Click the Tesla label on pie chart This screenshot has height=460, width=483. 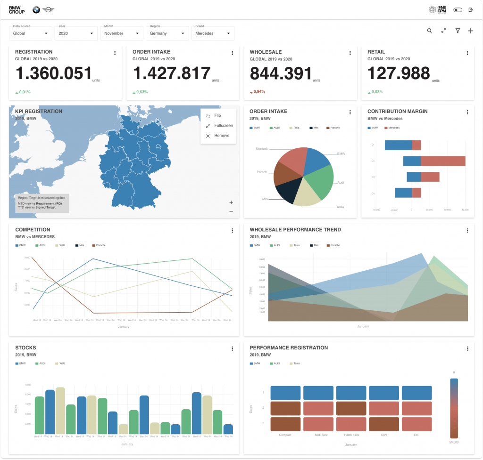(340, 207)
